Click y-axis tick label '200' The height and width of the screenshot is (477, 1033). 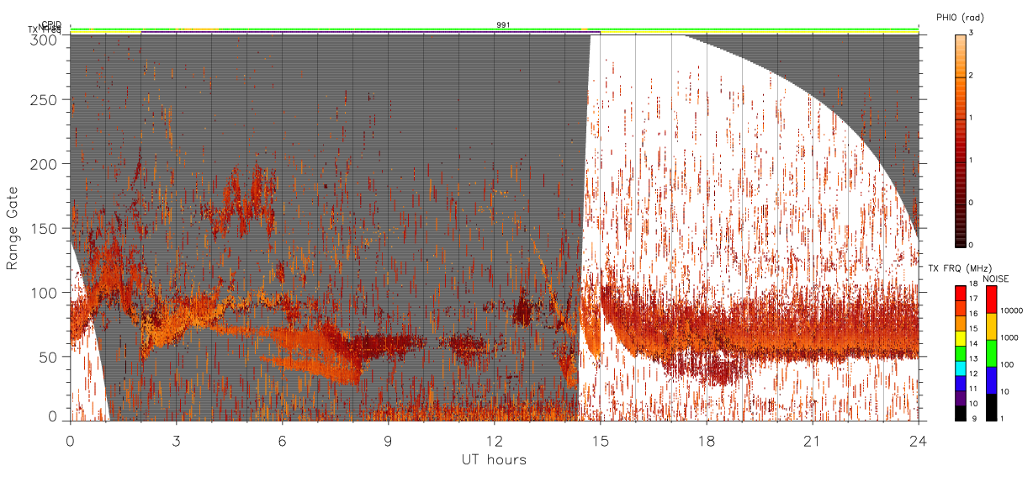click(x=44, y=164)
